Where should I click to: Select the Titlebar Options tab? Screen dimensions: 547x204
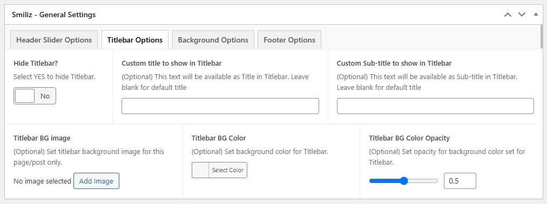(x=134, y=40)
